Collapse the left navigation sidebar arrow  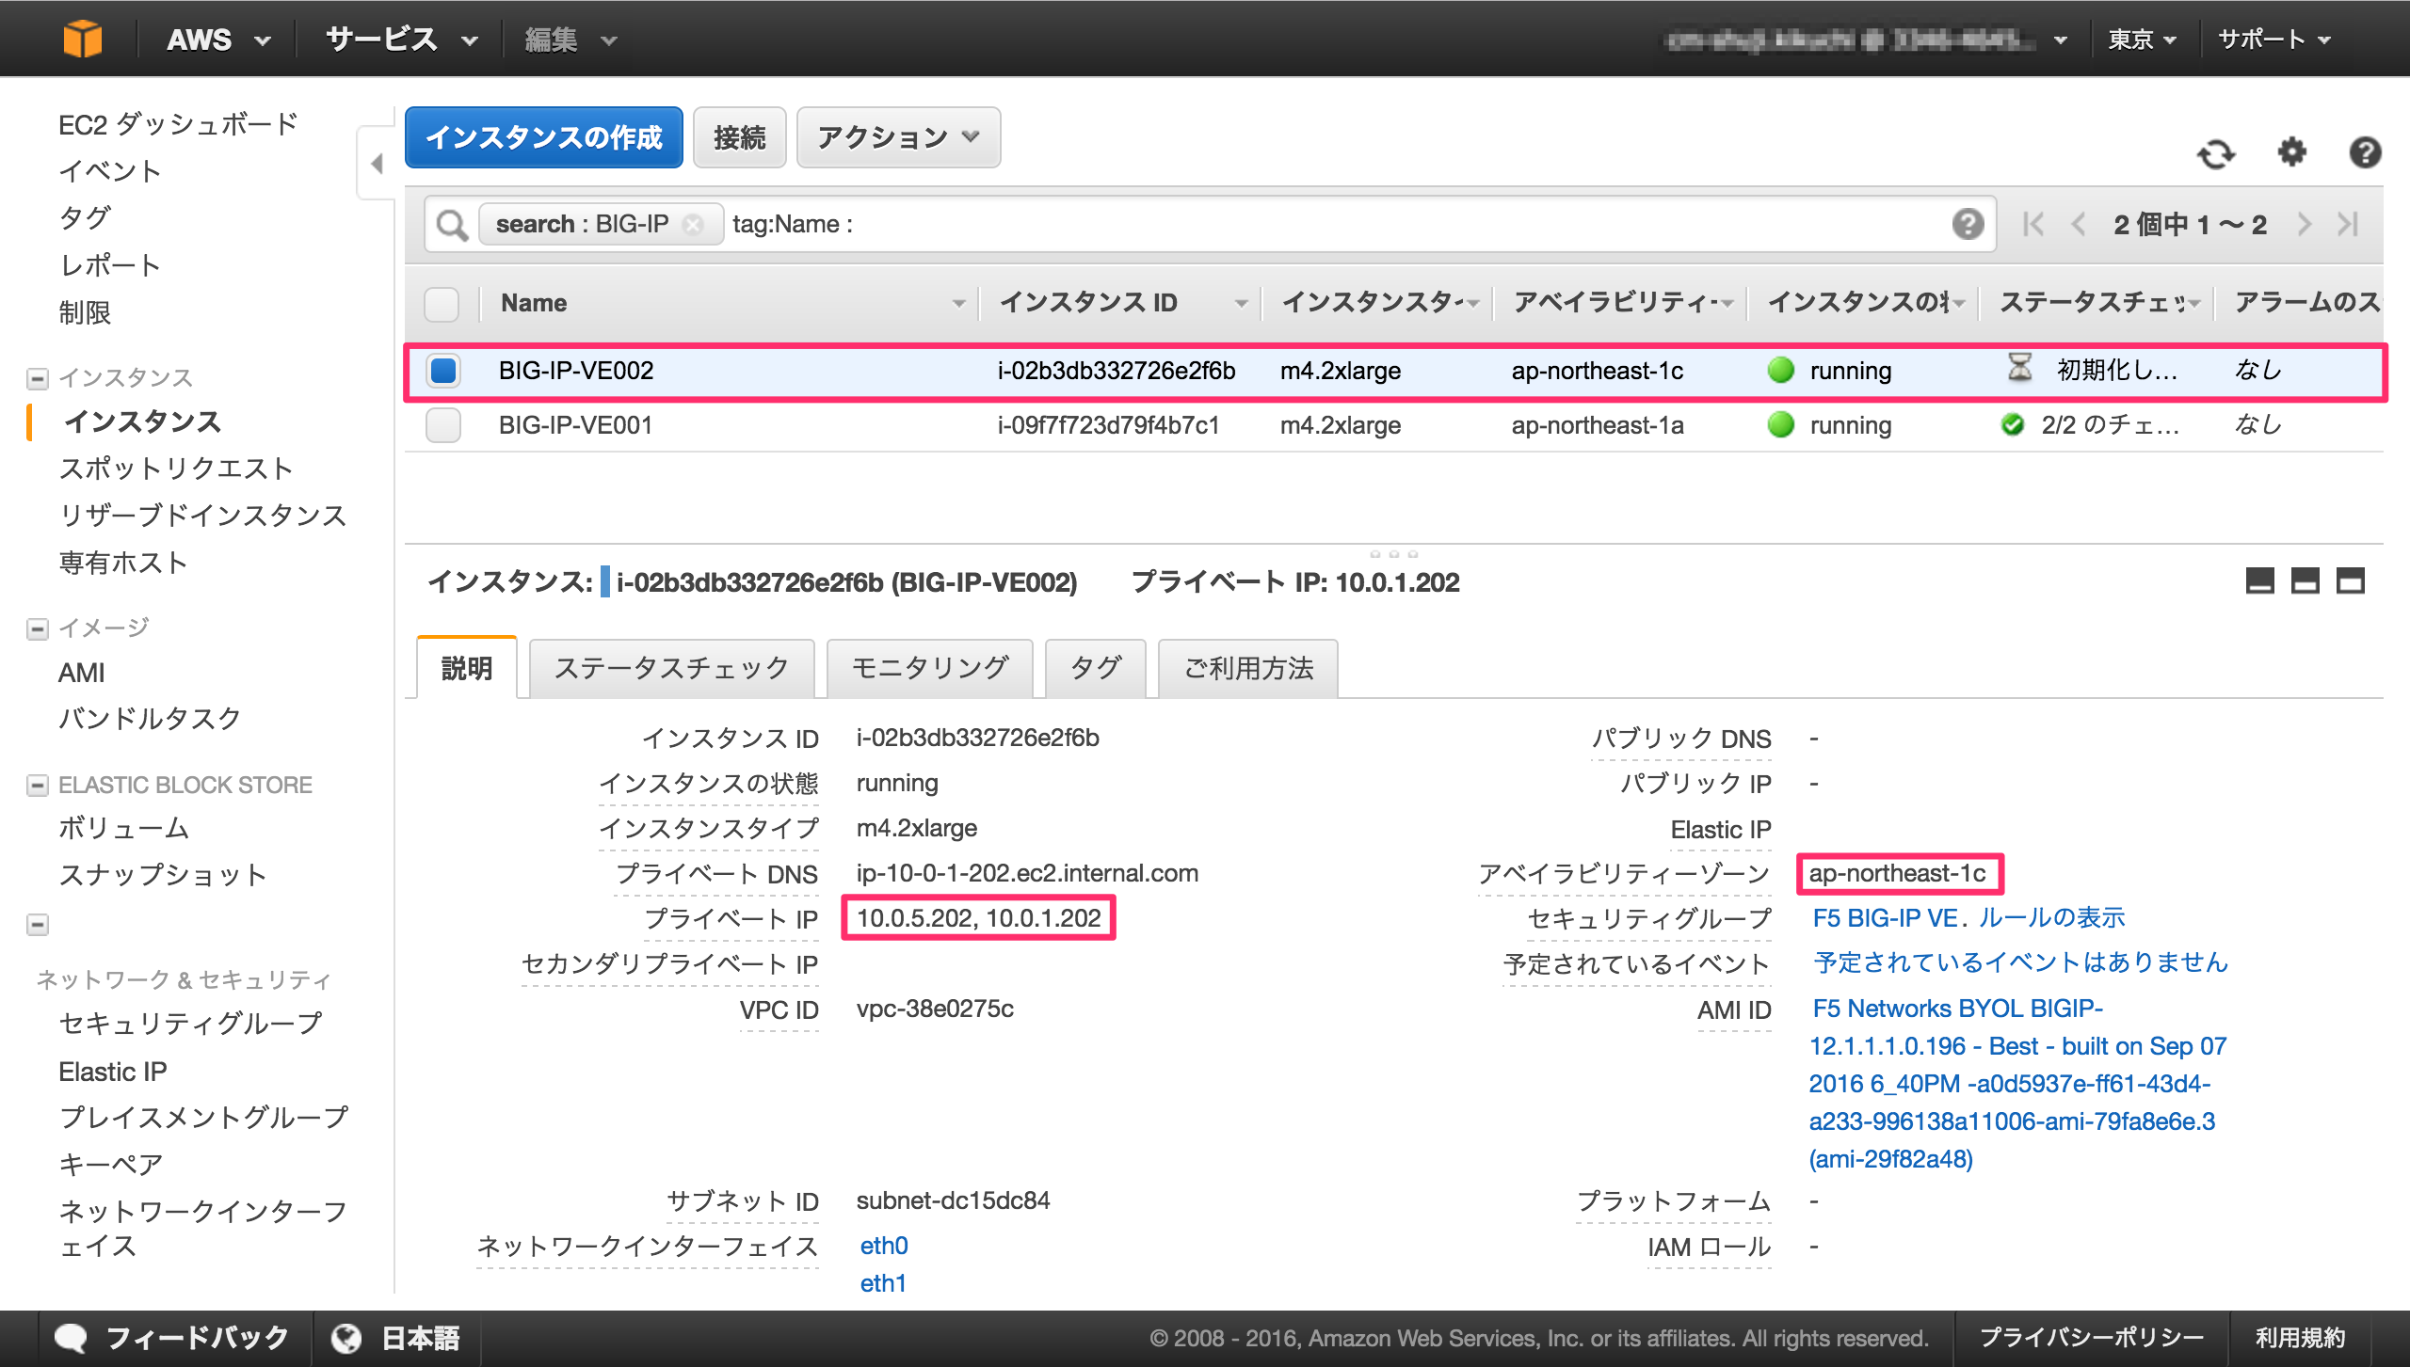(x=377, y=164)
